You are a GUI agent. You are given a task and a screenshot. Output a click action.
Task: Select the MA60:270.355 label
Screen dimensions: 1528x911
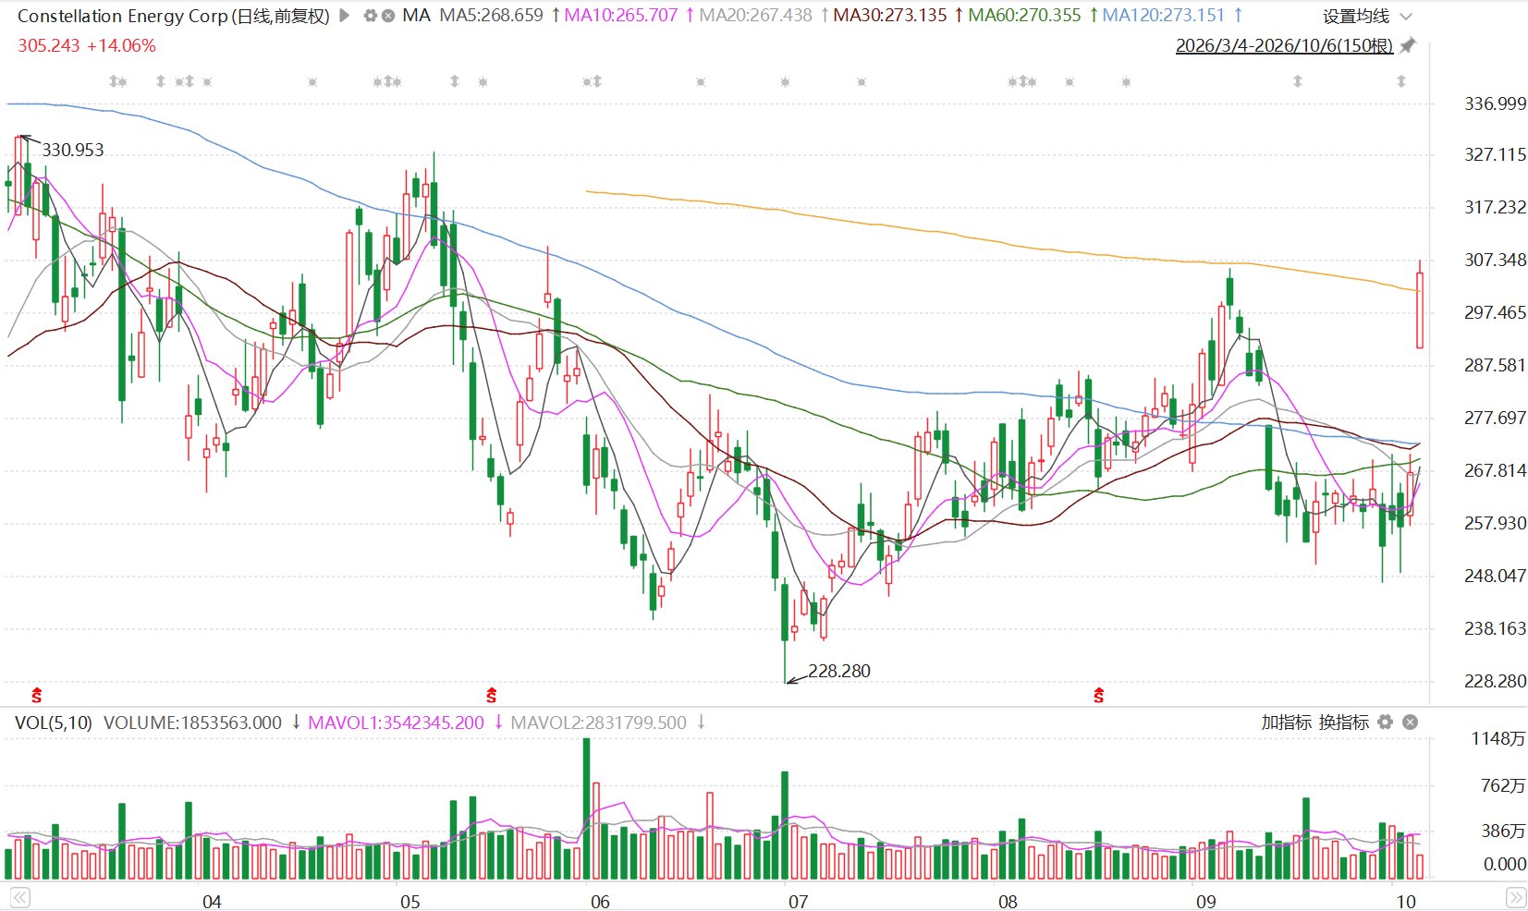(x=1024, y=16)
